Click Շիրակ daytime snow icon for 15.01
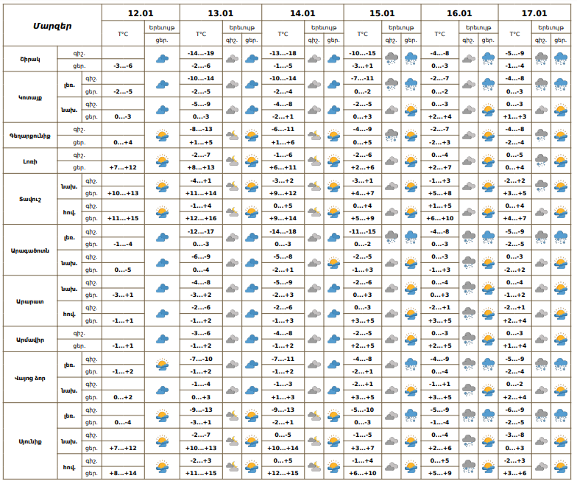This screenshot has width=577, height=484. (411, 60)
